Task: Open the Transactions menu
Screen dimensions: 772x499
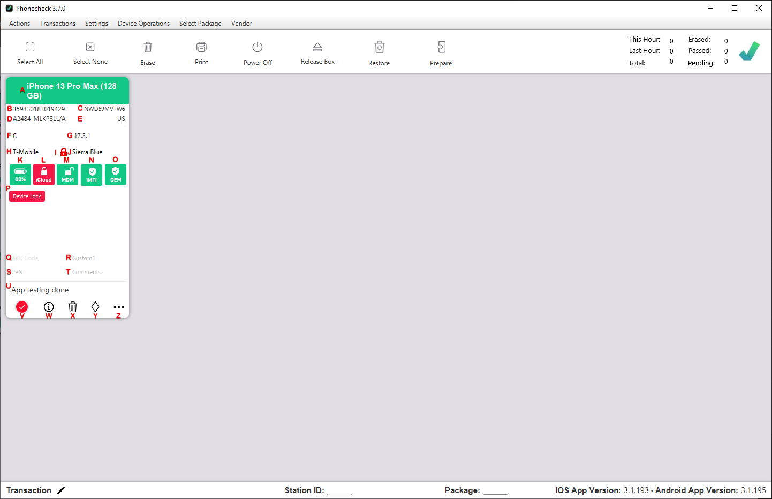Action: tap(58, 24)
